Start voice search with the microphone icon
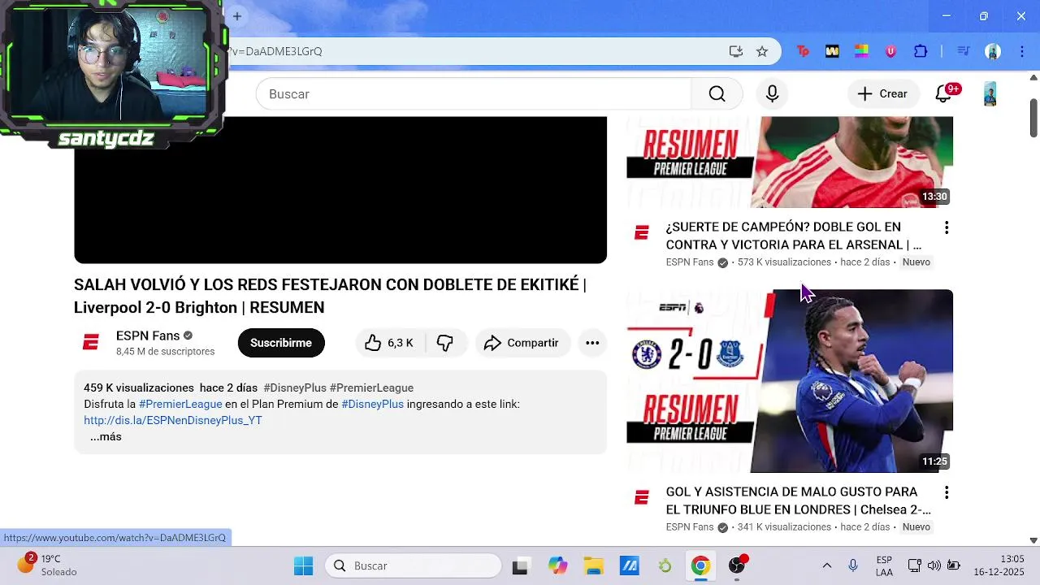Screen dimensions: 1040x585 click(x=772, y=94)
